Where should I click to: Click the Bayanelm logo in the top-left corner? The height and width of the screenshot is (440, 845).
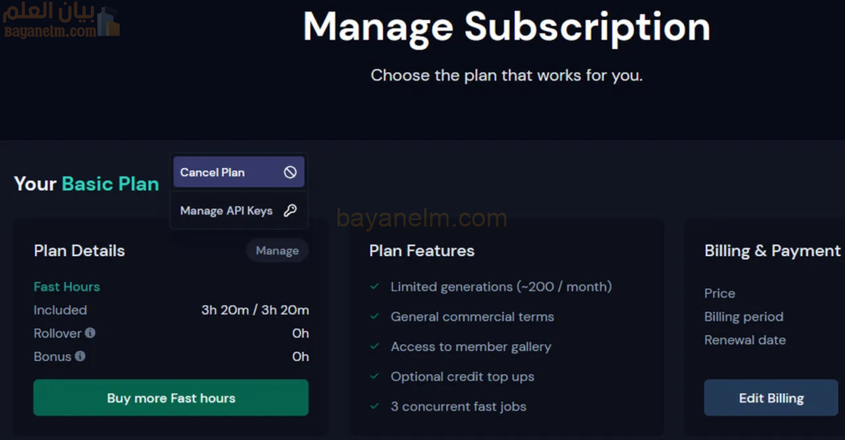pyautogui.click(x=62, y=22)
